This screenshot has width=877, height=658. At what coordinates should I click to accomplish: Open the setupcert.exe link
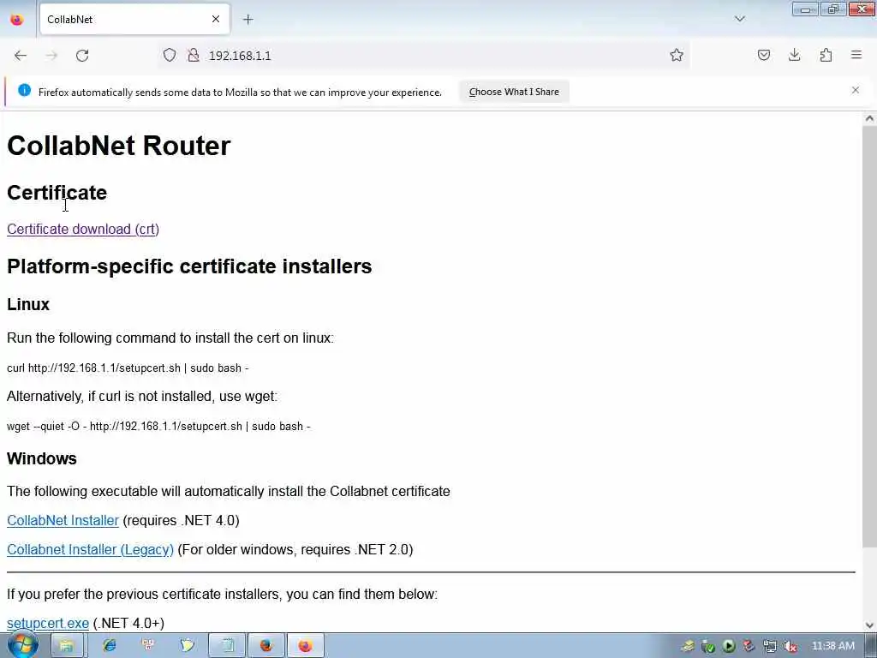click(x=48, y=624)
